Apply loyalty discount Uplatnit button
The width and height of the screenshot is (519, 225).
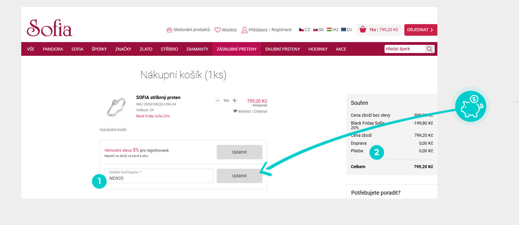[x=239, y=152]
